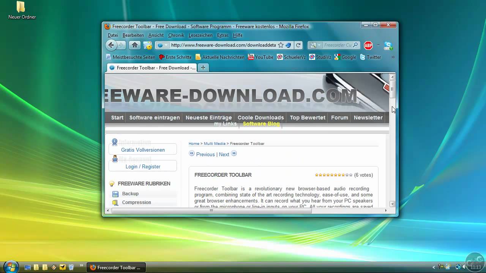Click the forward navigation arrow

(121, 45)
